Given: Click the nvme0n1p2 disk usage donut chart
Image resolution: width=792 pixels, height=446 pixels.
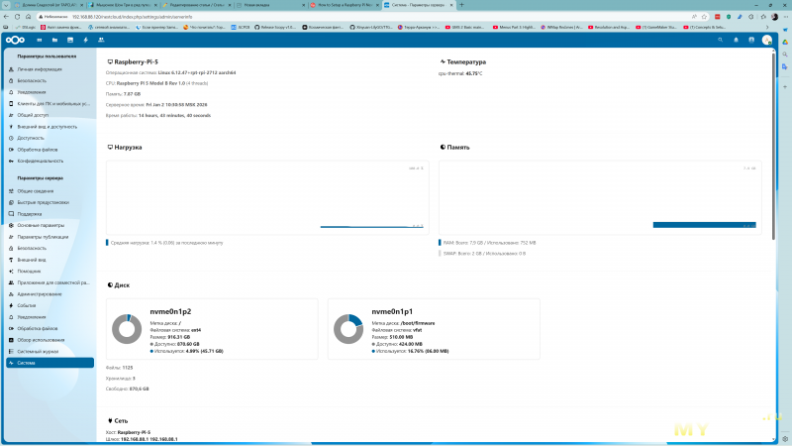Looking at the screenshot, I should tap(126, 328).
